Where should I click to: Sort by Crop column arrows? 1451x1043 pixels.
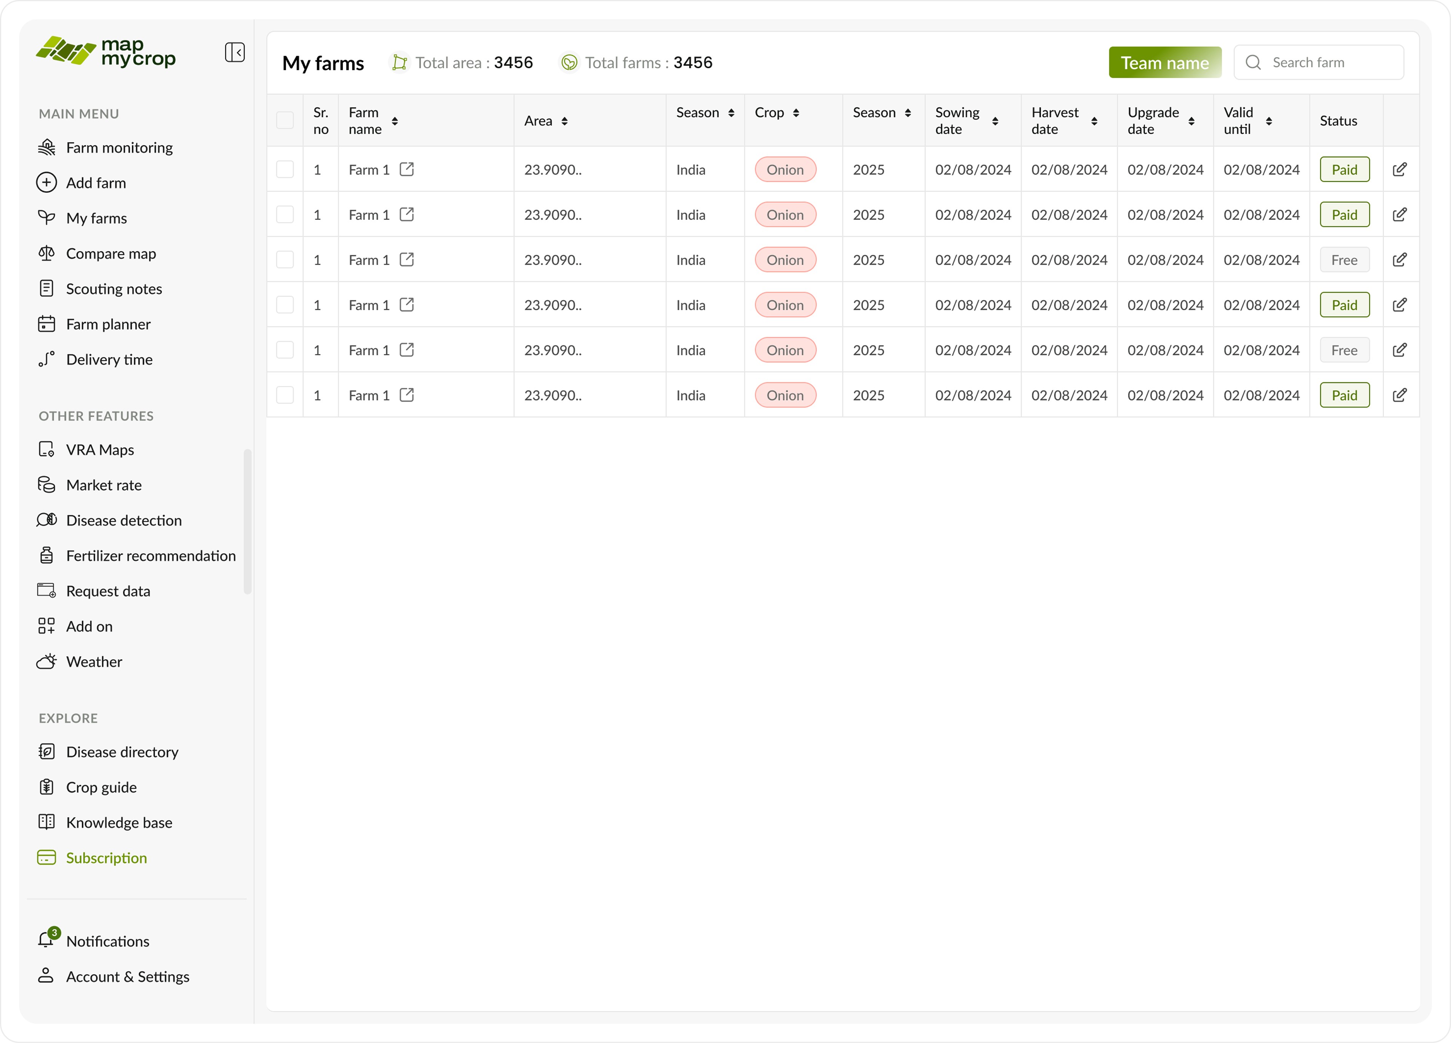pos(796,113)
